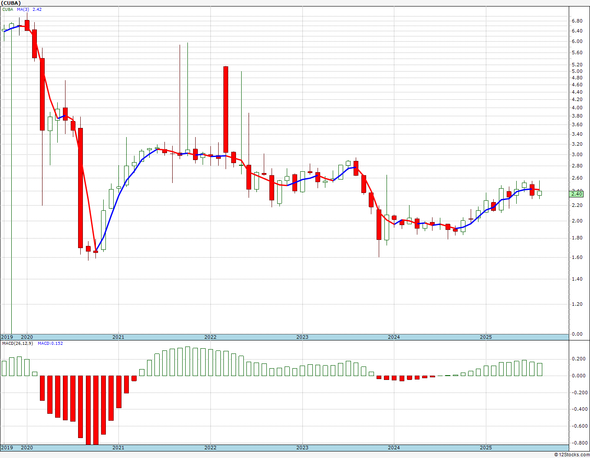The height and width of the screenshot is (458, 590).
Task: Select the 3.00 price axis label
Action: [x=577, y=155]
